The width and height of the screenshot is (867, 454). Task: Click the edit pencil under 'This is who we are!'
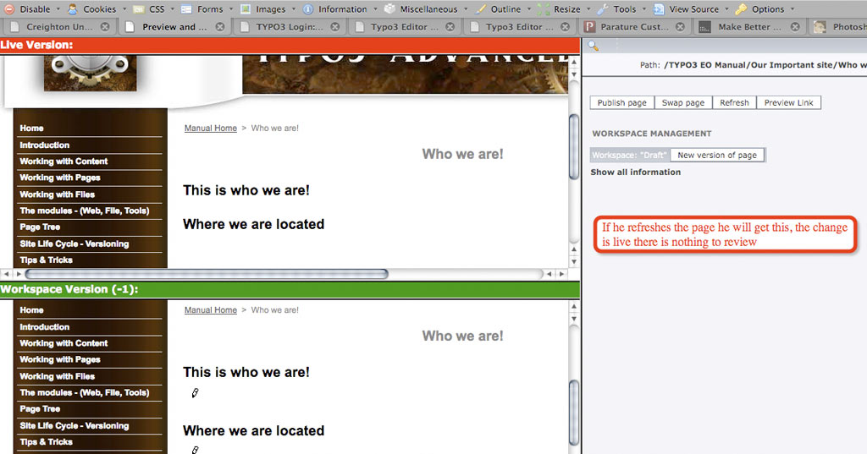point(195,393)
